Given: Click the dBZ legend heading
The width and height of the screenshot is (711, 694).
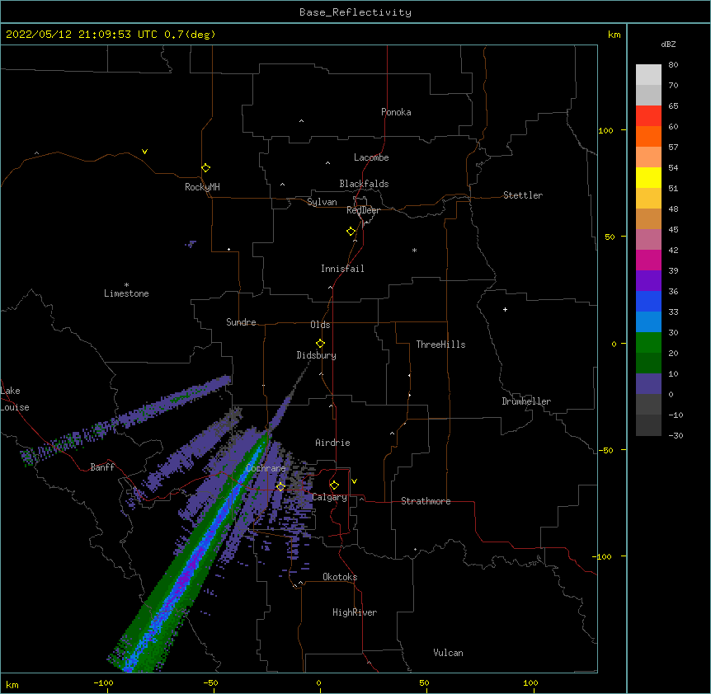Looking at the screenshot, I should 668,44.
